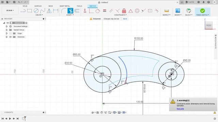The image size is (218, 122).
Task: Open the CONSTRAINTS dropdown menu
Action: click(120, 15)
